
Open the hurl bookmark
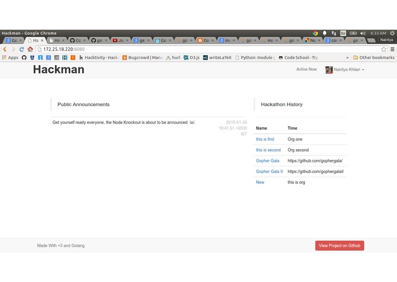[173, 58]
